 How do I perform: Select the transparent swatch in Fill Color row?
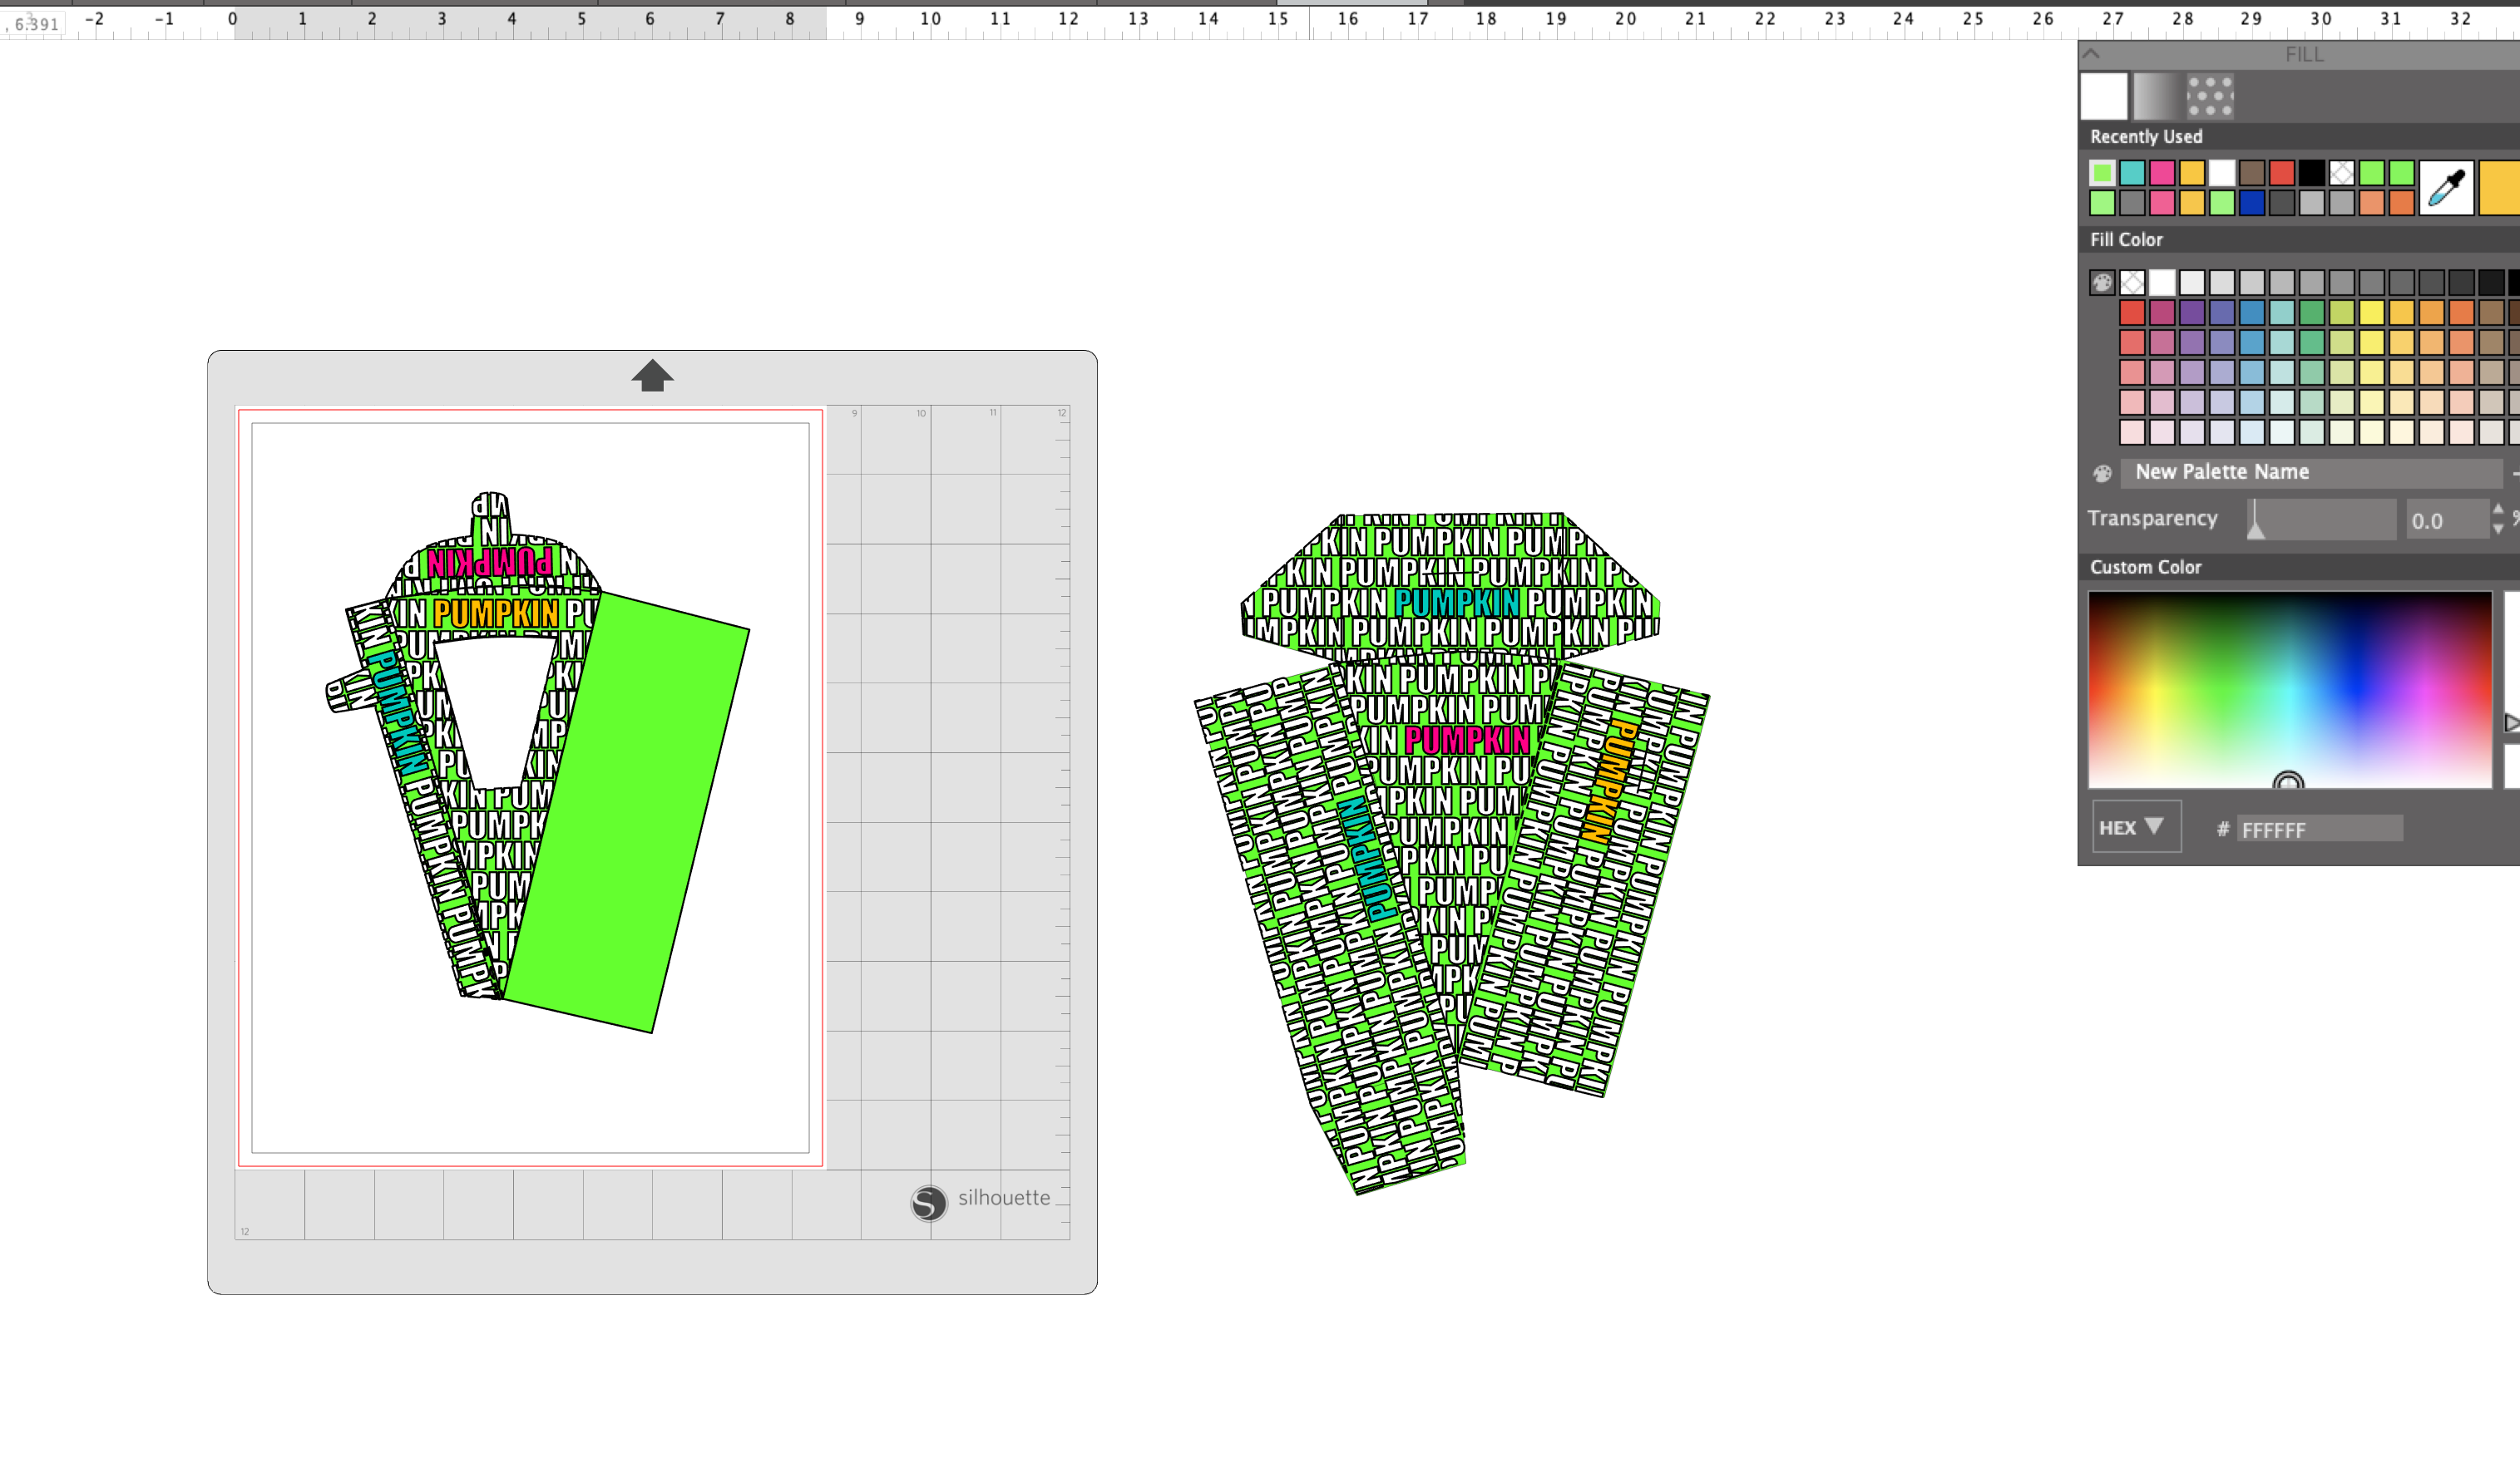tap(2133, 283)
